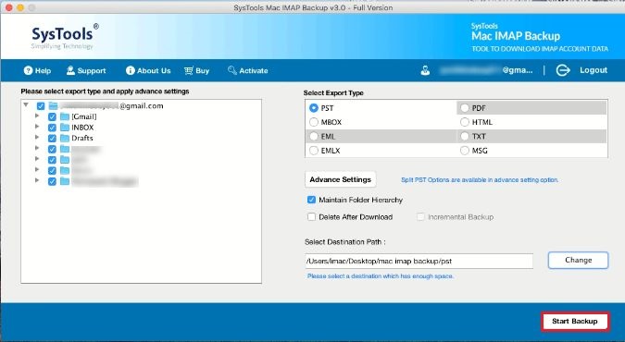Viewport: 625px width, 342px height.
Task: Click the Change destination button
Action: (579, 261)
